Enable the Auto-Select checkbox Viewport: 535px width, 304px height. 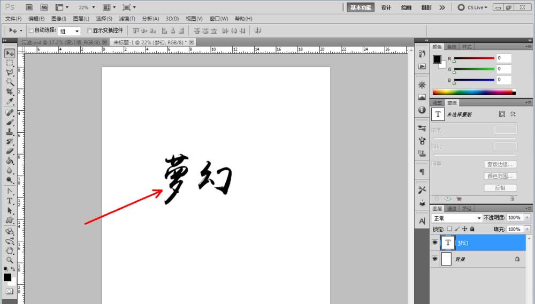tap(31, 31)
